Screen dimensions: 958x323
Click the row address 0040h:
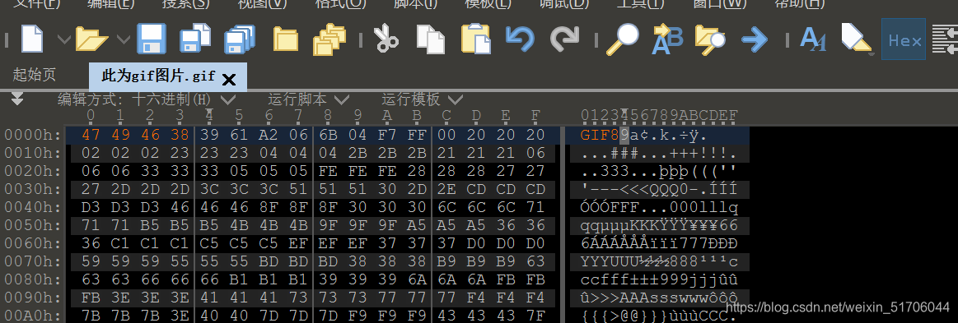pyautogui.click(x=33, y=208)
